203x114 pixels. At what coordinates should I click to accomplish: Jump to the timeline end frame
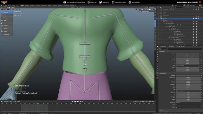[82, 102]
